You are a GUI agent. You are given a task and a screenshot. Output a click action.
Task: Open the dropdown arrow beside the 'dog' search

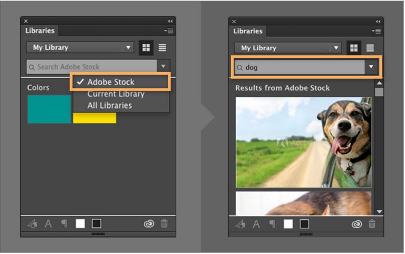[x=371, y=67]
